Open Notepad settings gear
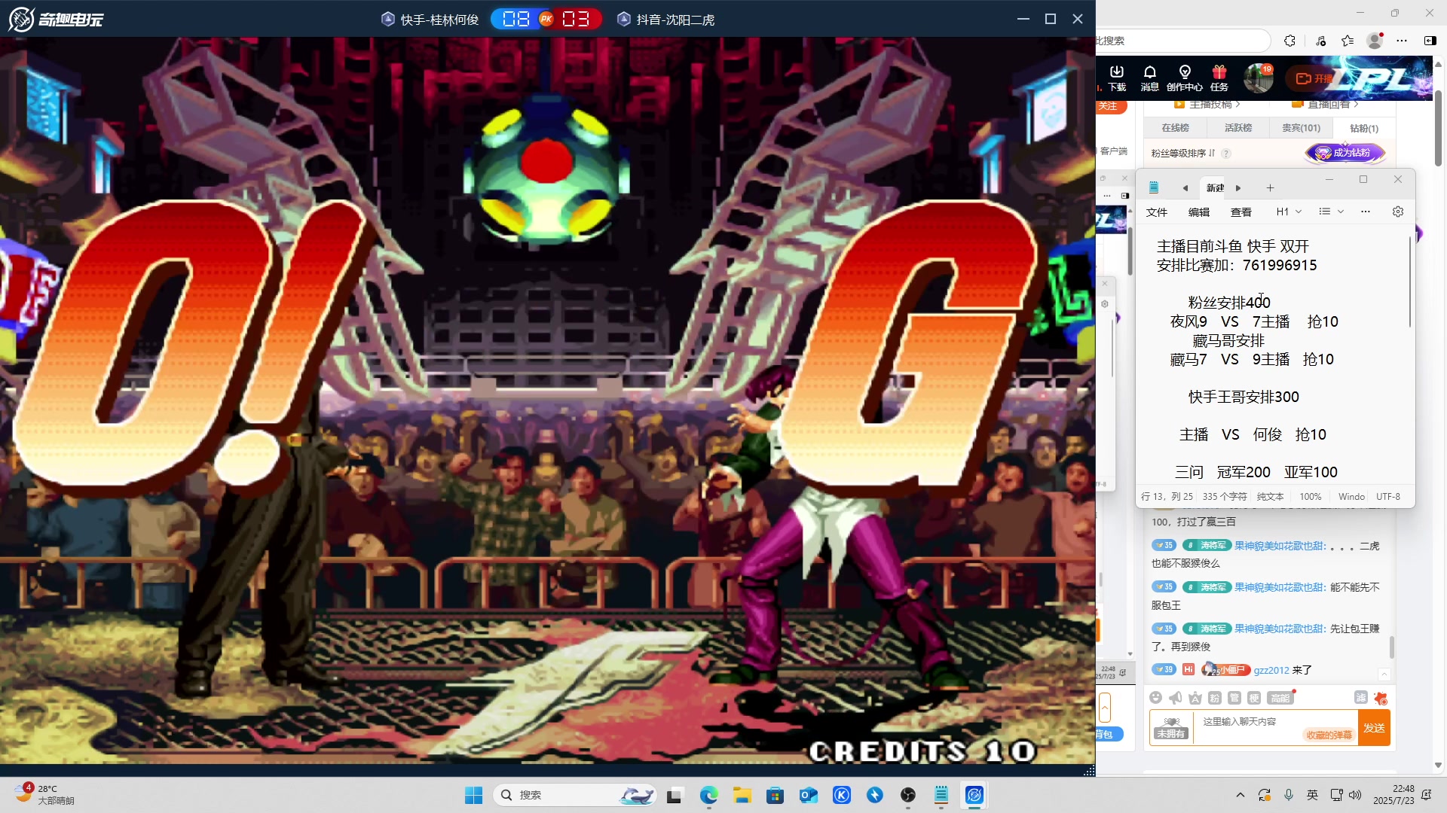This screenshot has width=1447, height=813. [x=1398, y=212]
